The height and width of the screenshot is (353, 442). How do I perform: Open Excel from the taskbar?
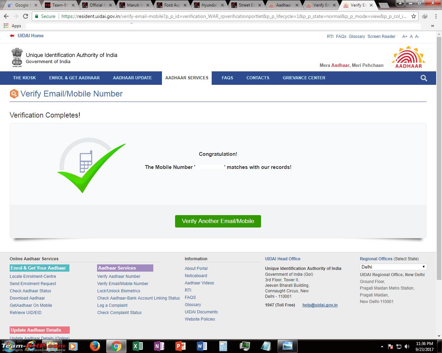tap(137, 346)
